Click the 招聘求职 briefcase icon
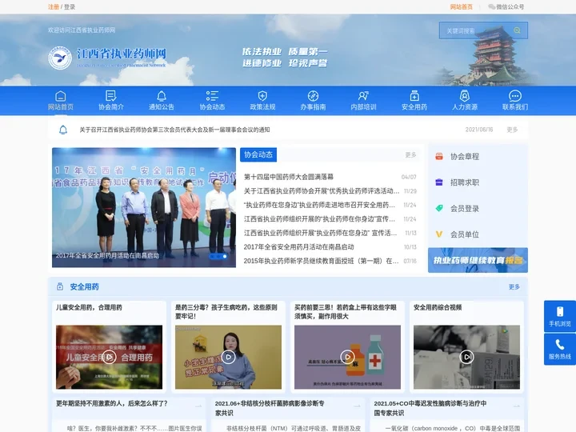 pos(439,182)
